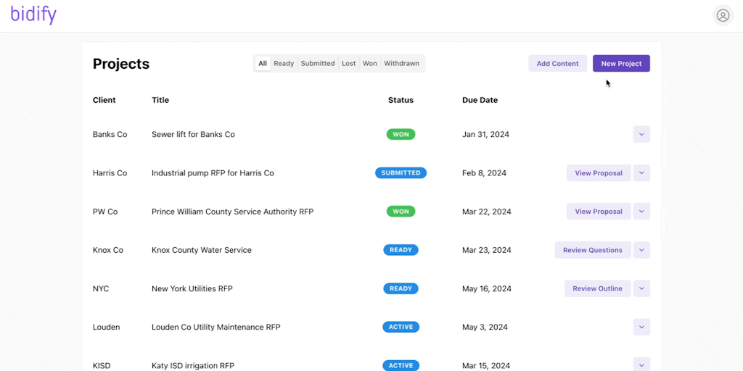The width and height of the screenshot is (743, 371).
Task: Open the user profile avatar icon
Action: coord(723,15)
